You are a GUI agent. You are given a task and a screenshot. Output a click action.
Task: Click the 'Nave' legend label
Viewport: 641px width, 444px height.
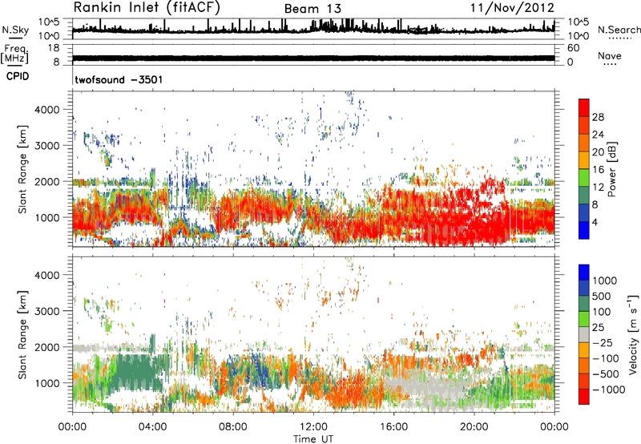pyautogui.click(x=609, y=56)
